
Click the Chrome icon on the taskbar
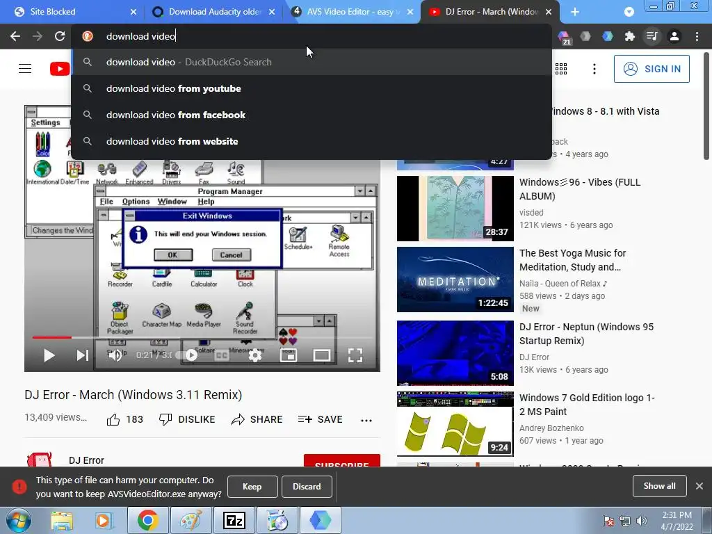pos(148,520)
